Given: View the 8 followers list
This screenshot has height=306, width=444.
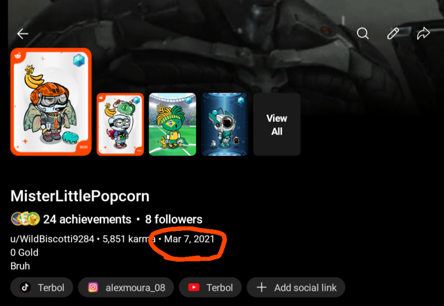Looking at the screenshot, I should point(174,219).
